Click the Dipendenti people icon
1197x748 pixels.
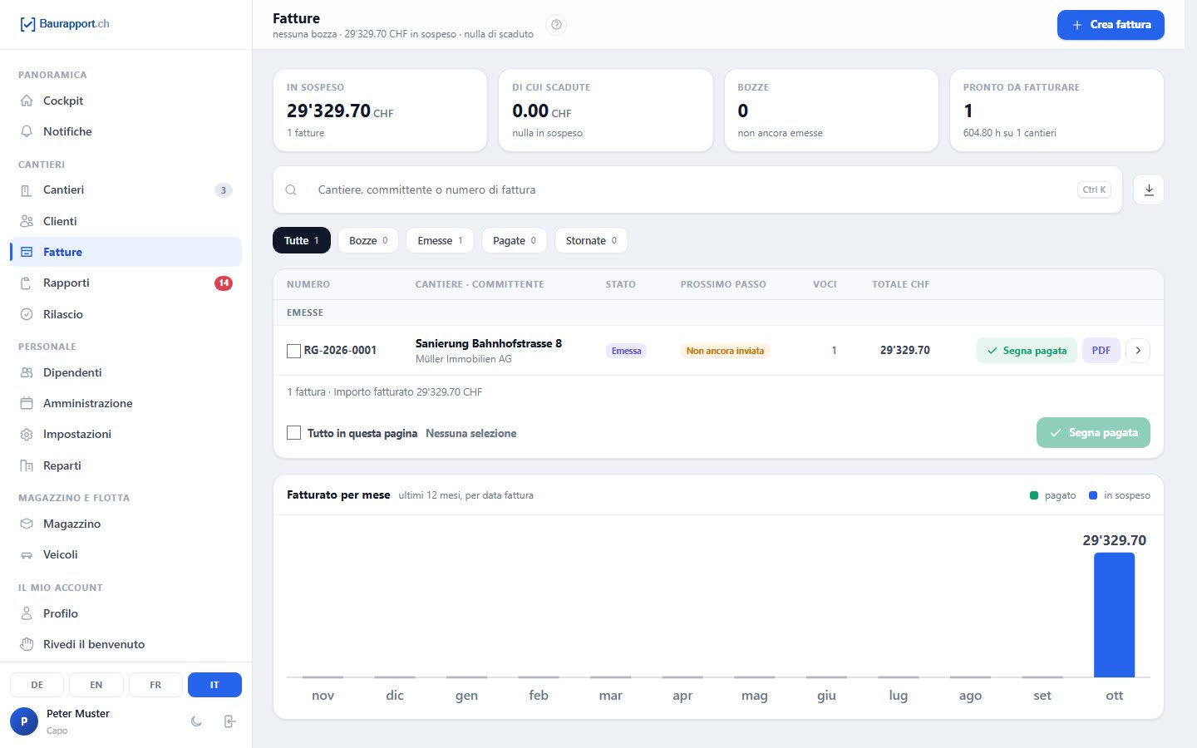27,372
